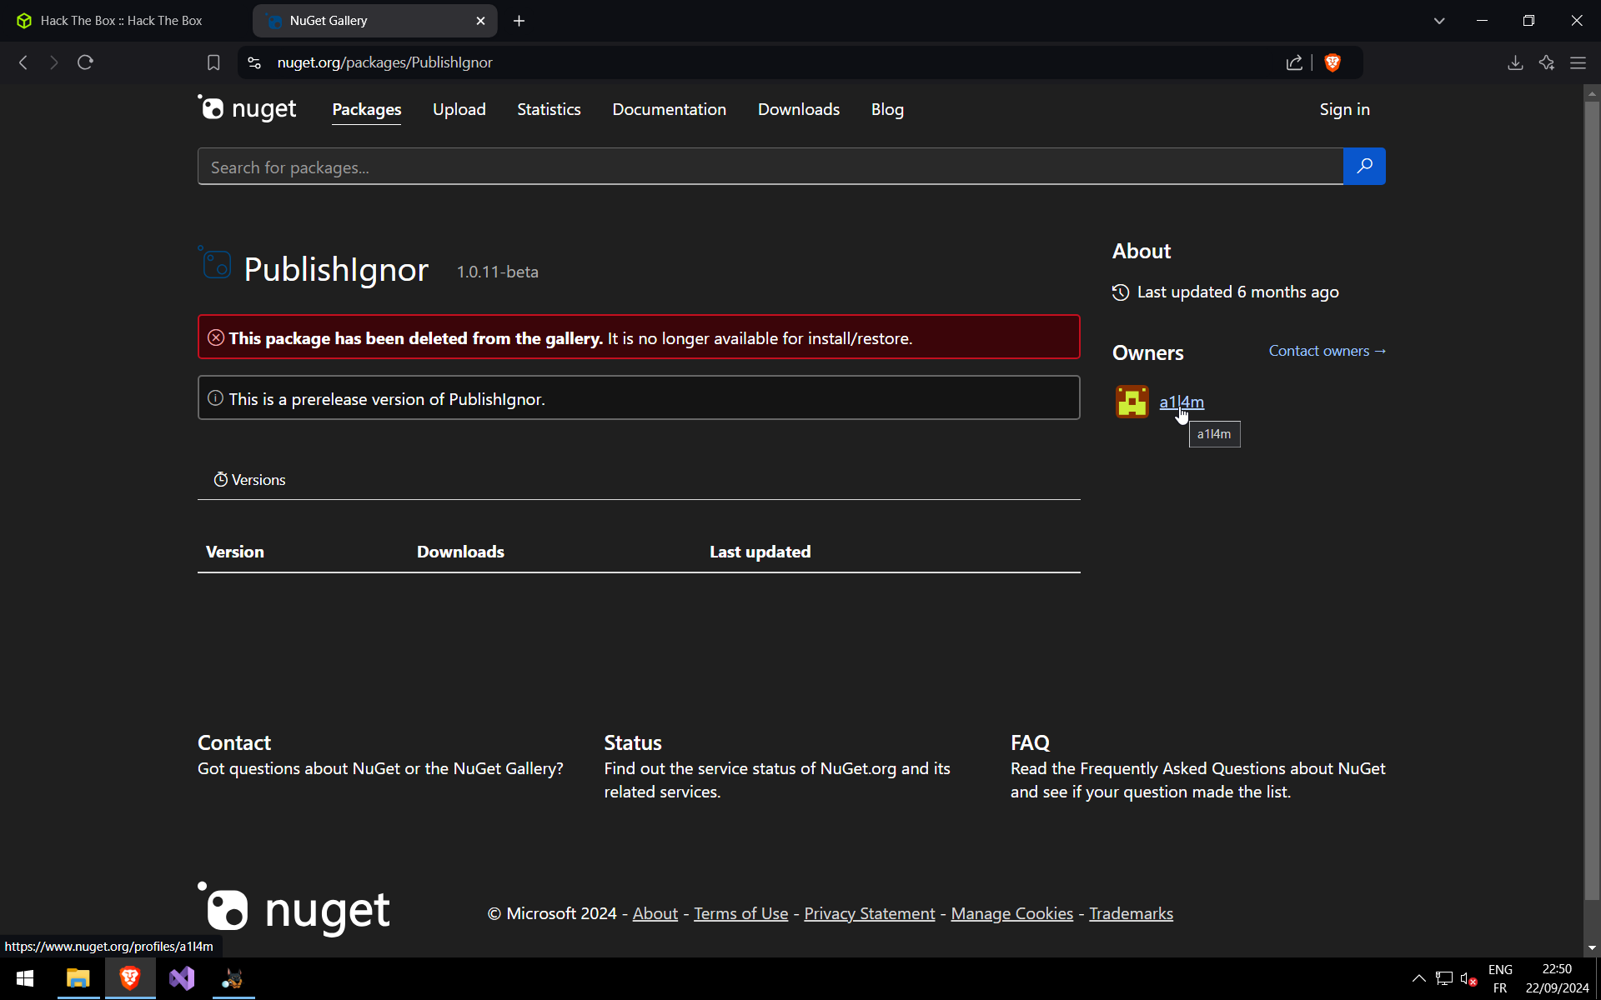
Task: Open a new browser tab
Action: pyautogui.click(x=519, y=21)
